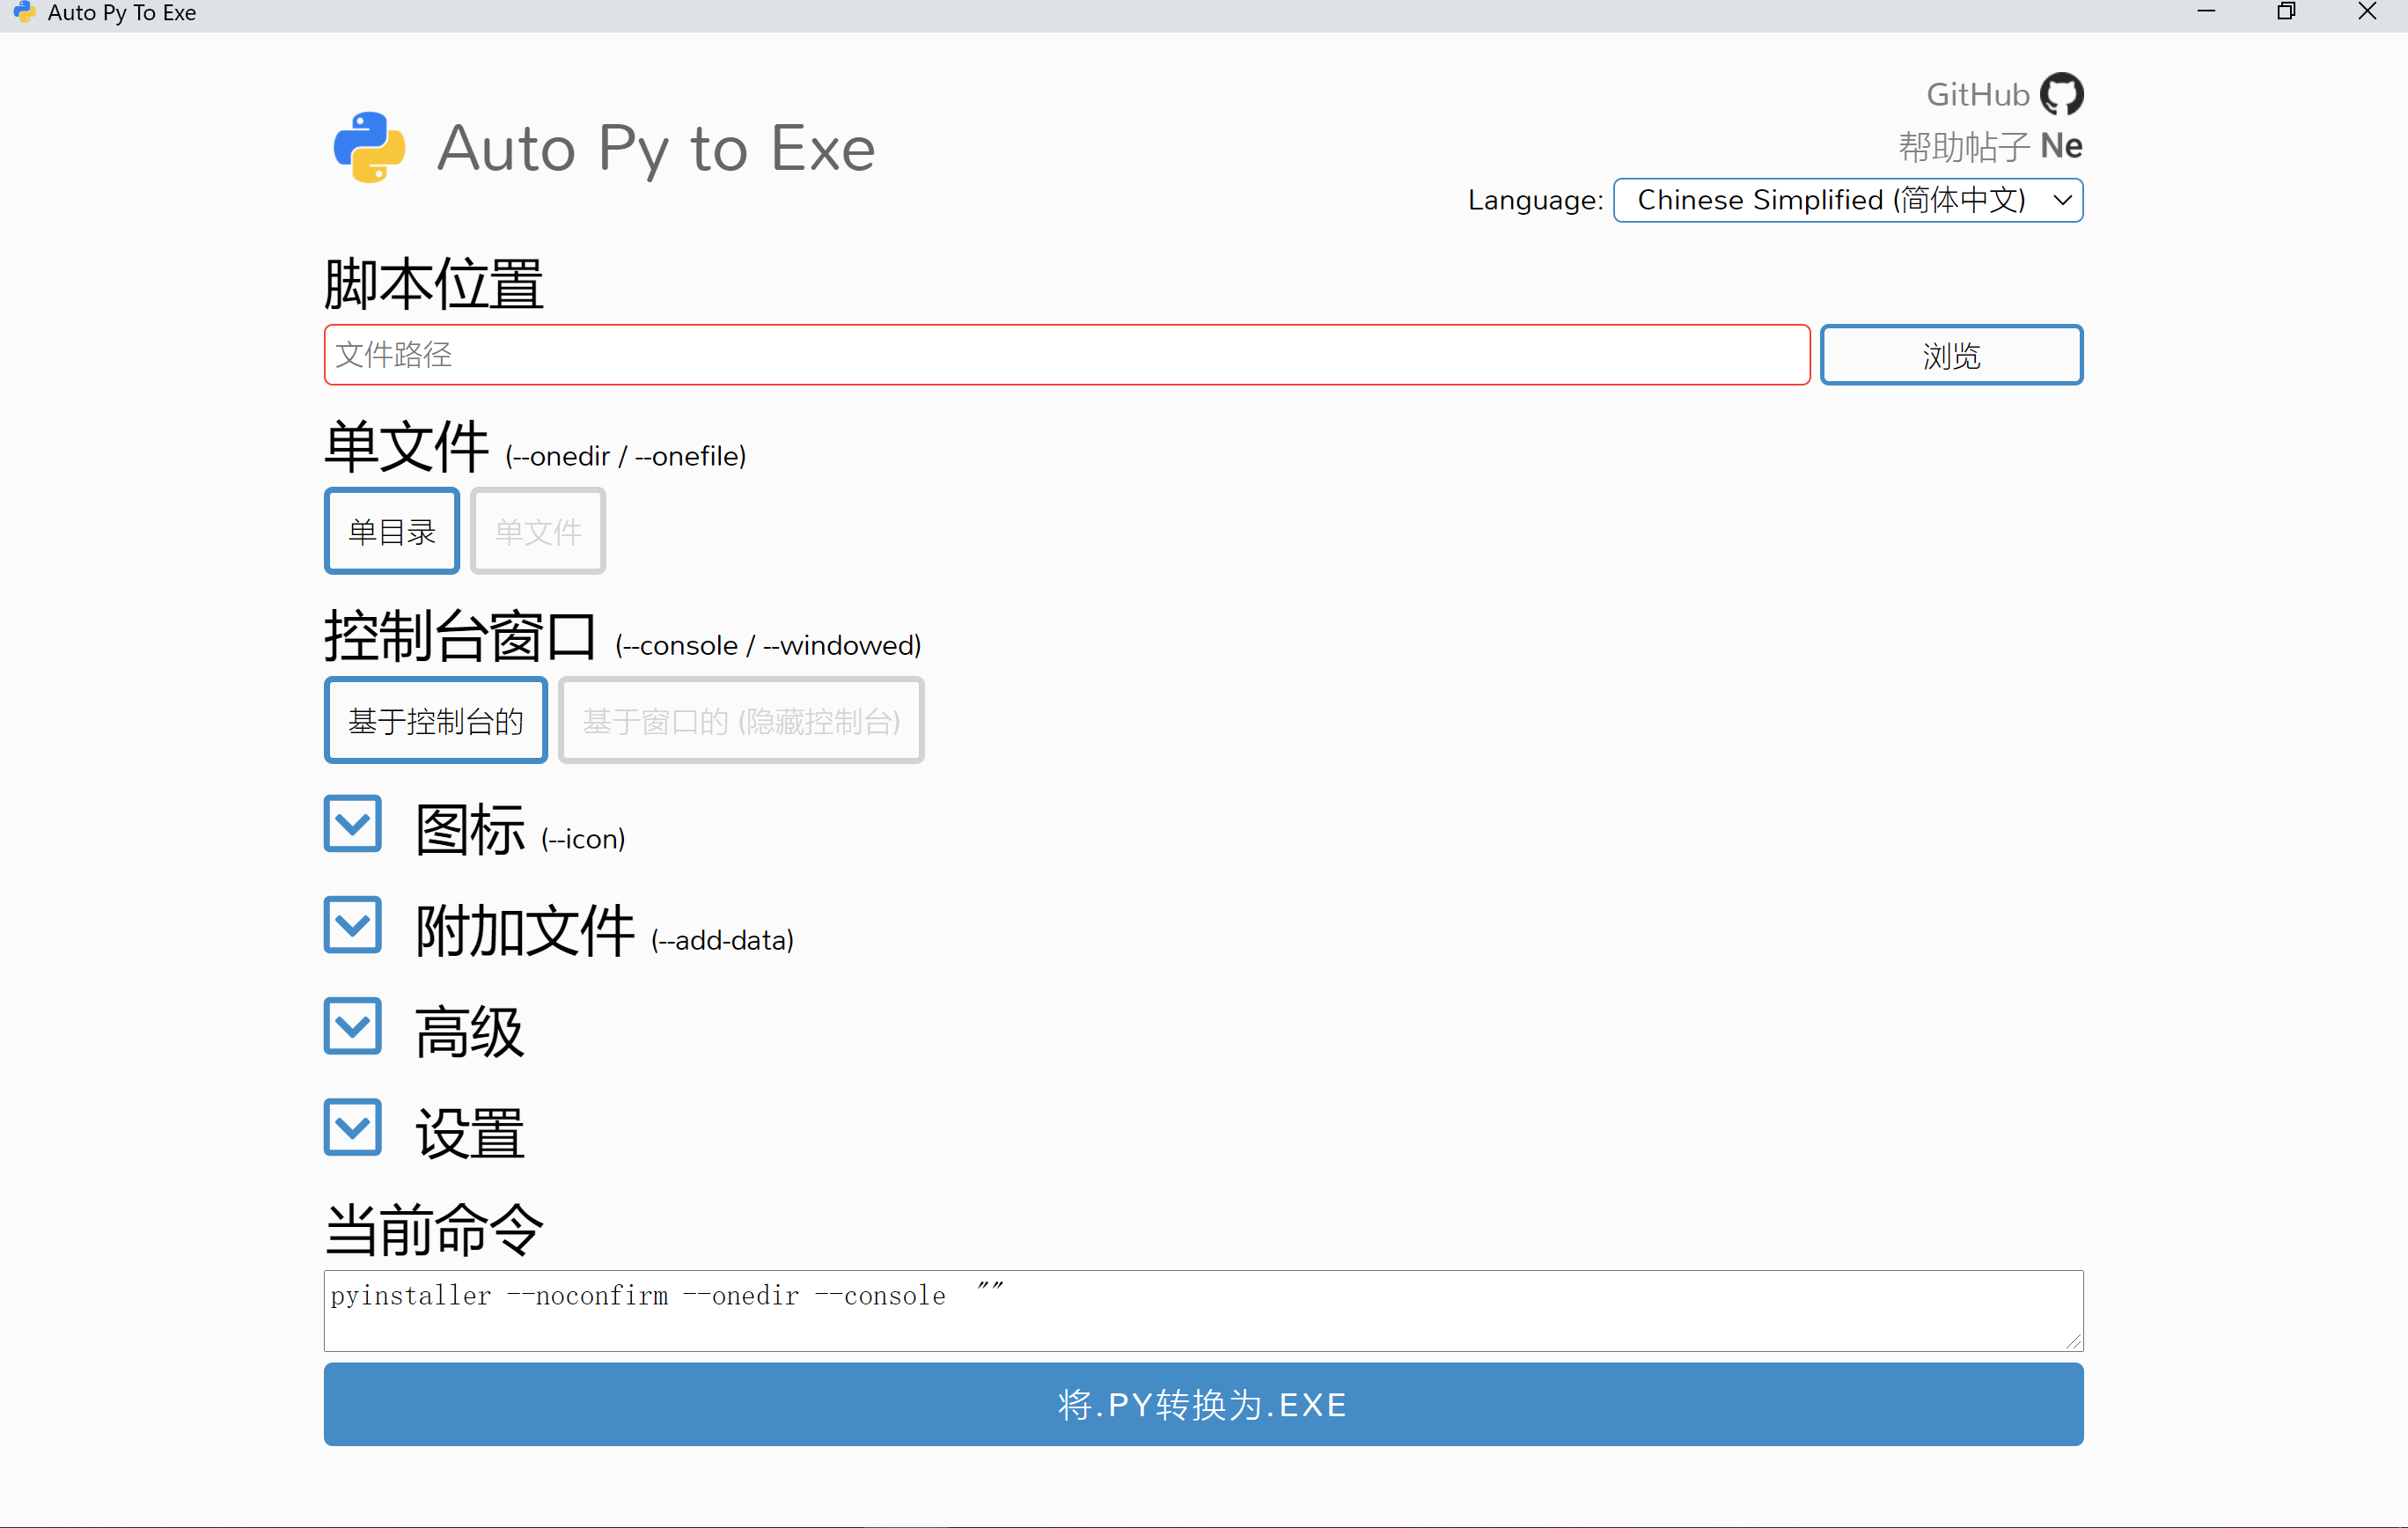Click the 将.PY转换为.EXE convert button

coord(1203,1404)
